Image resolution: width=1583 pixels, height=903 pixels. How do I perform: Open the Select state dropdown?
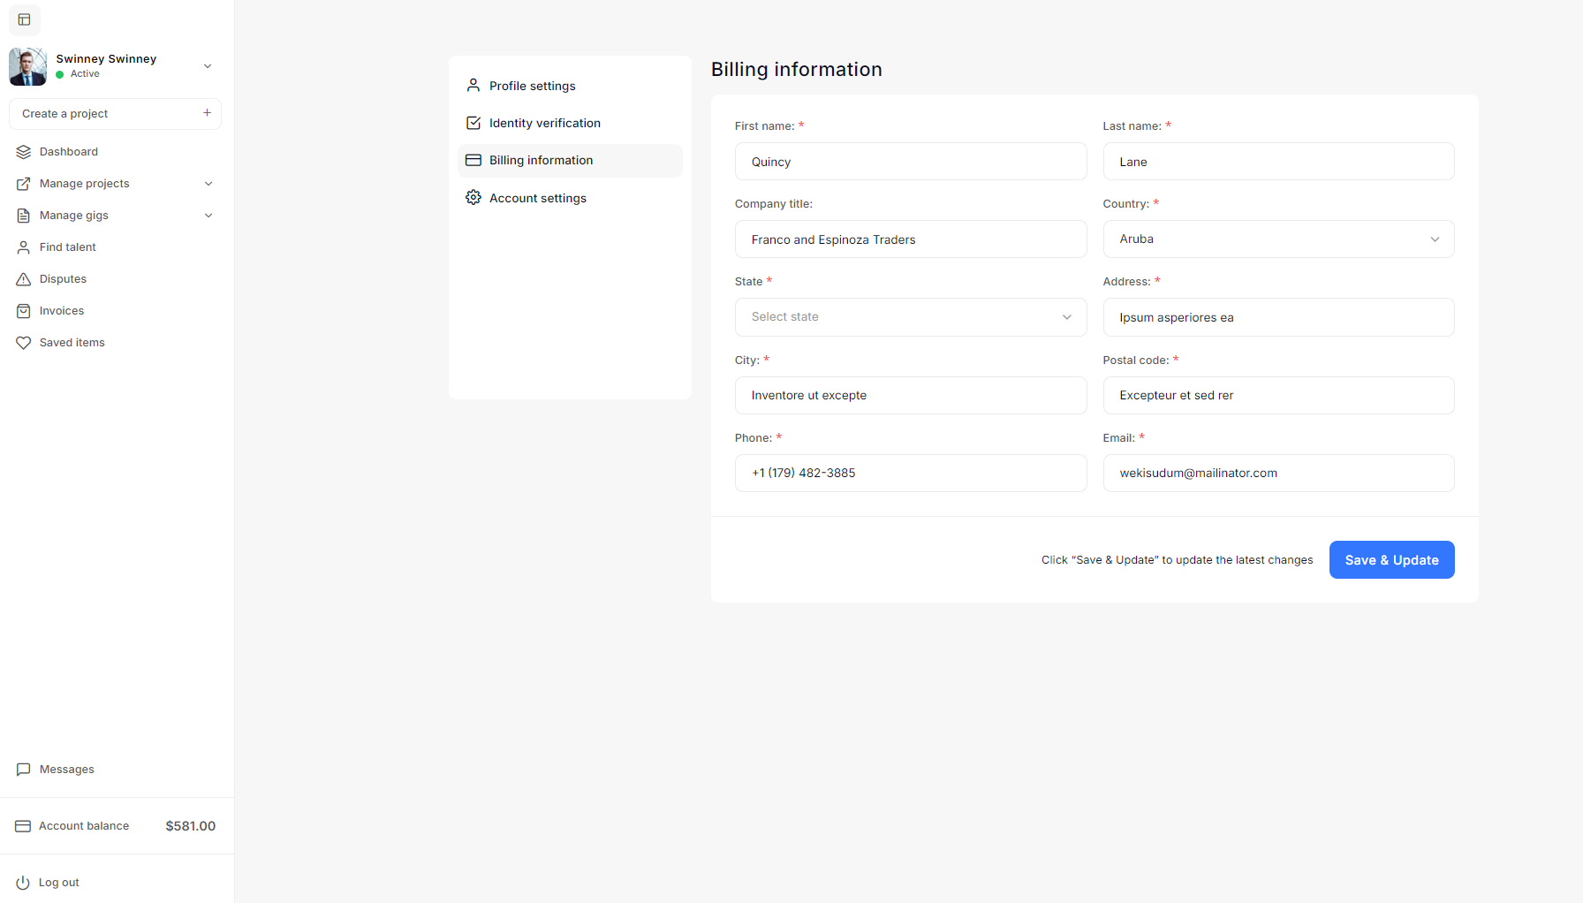(910, 317)
